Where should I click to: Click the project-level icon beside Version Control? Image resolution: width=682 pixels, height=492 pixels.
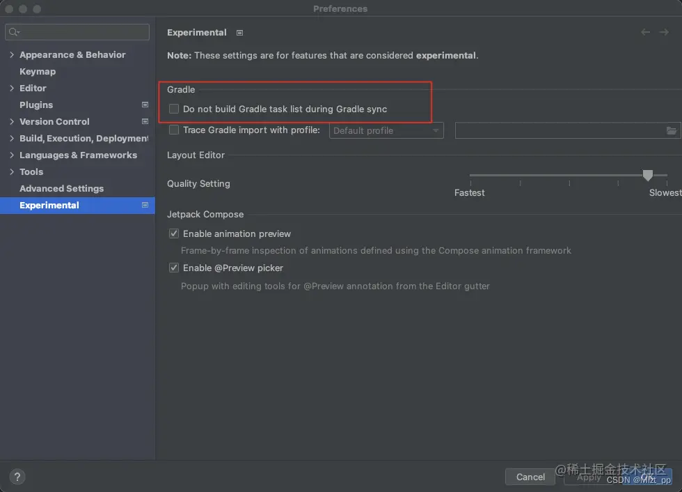[x=145, y=121]
